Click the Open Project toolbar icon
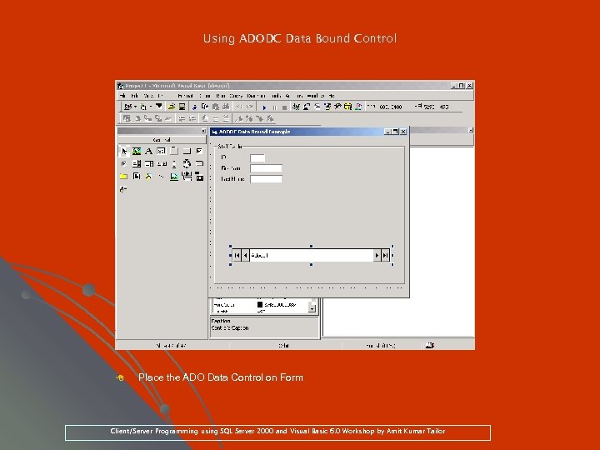This screenshot has height=450, width=600. tap(172, 107)
